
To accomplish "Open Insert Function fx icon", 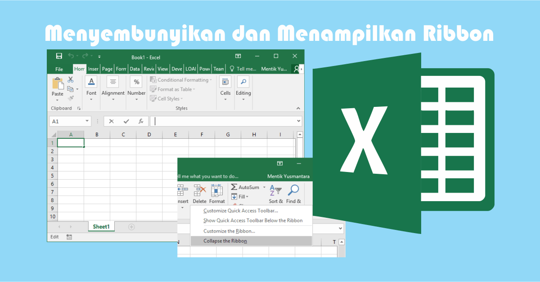I will (x=141, y=121).
